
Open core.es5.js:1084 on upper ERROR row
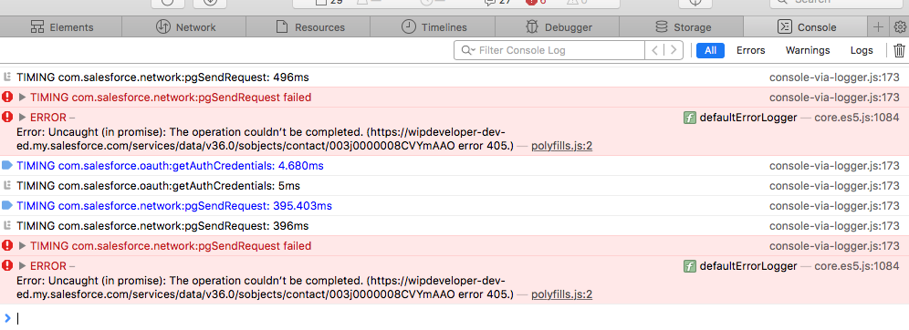click(x=857, y=118)
